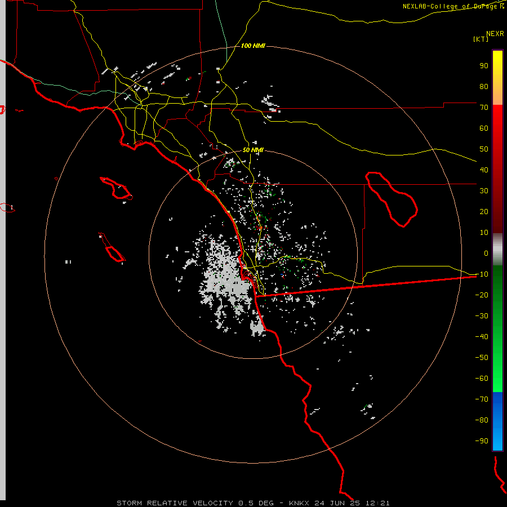507x507 pixels.
Task: Click the 40 value on velocity scale
Action: (484, 170)
